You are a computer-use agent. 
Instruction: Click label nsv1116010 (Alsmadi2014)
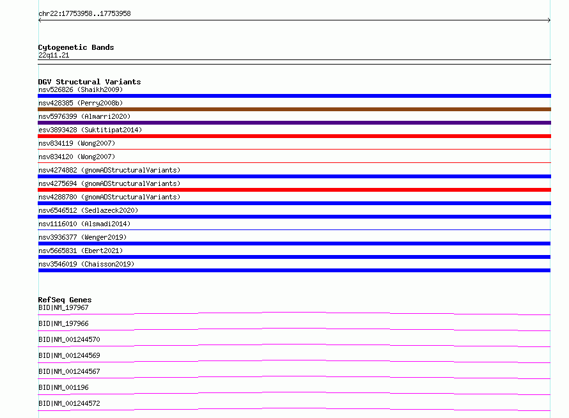coord(84,224)
